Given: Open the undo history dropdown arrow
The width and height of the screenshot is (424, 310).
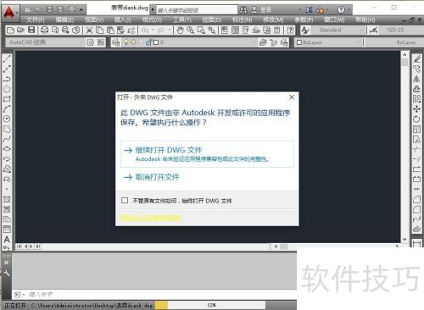Looking at the screenshot, I should click(153, 30).
